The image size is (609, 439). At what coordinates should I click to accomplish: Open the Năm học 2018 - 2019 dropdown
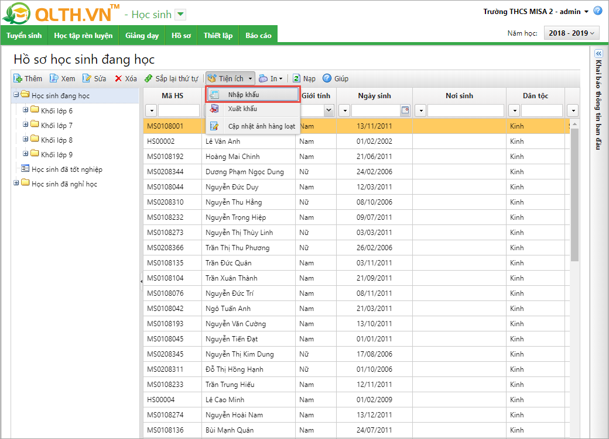click(x=572, y=33)
